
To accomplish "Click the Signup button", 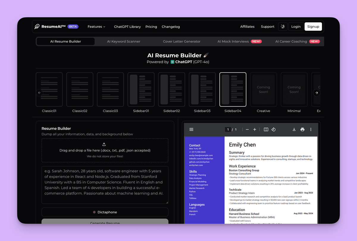I will (313, 27).
